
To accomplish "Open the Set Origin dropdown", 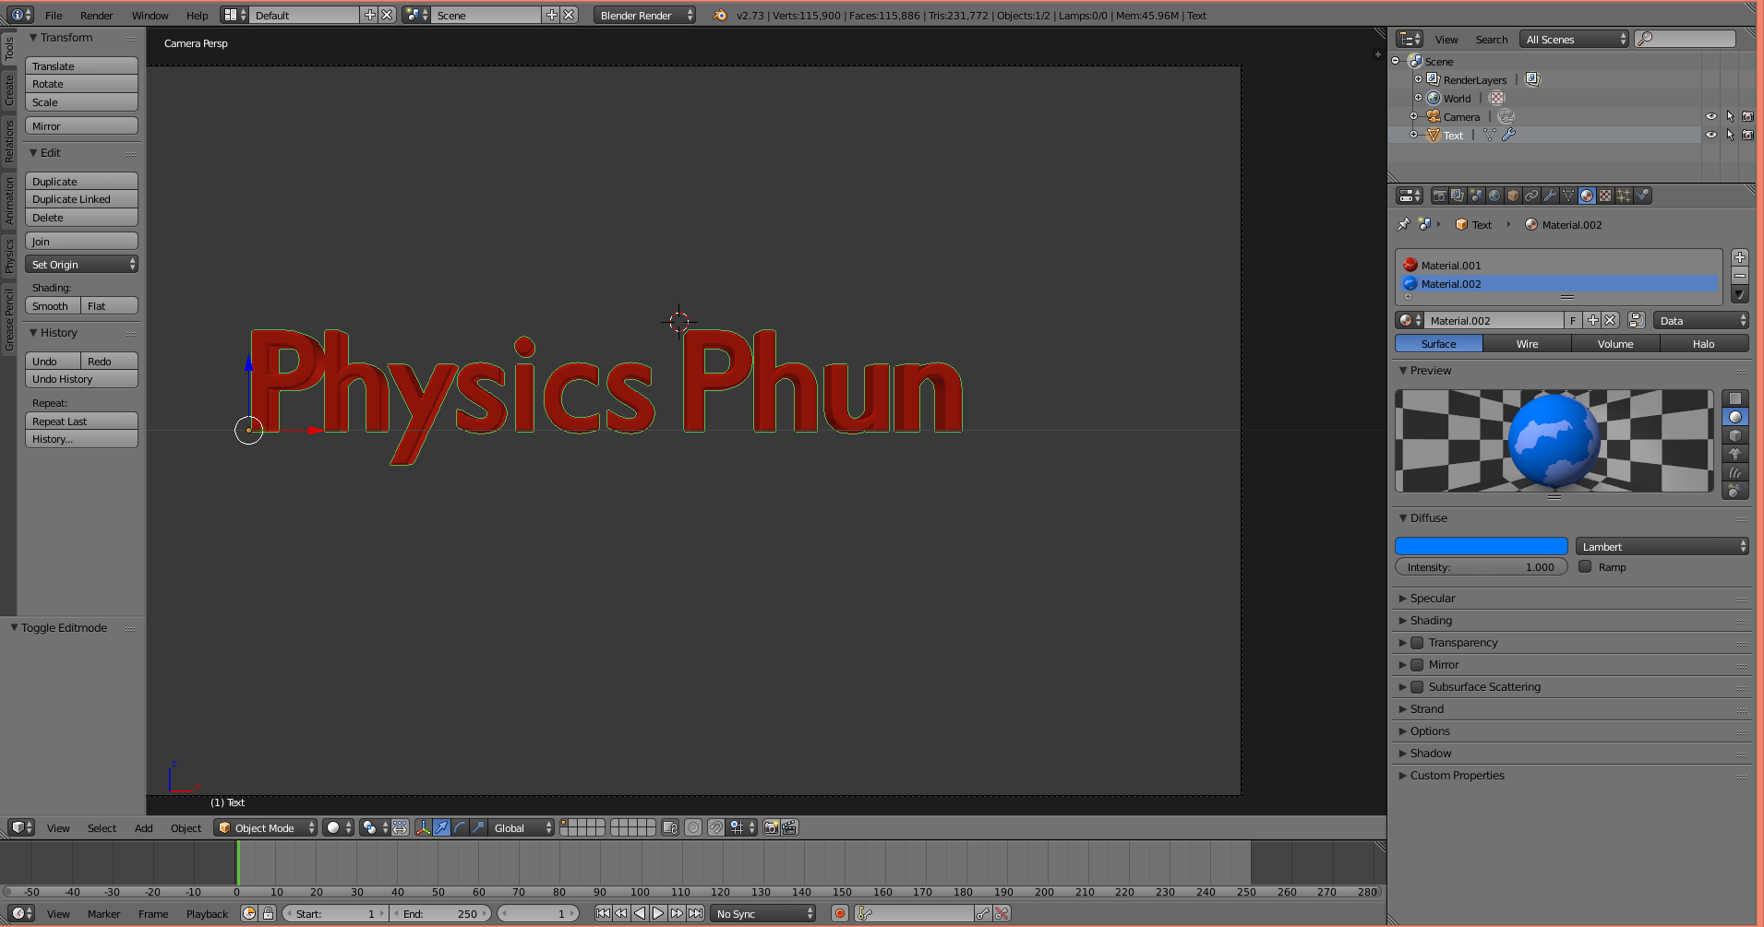I will pyautogui.click(x=81, y=265).
